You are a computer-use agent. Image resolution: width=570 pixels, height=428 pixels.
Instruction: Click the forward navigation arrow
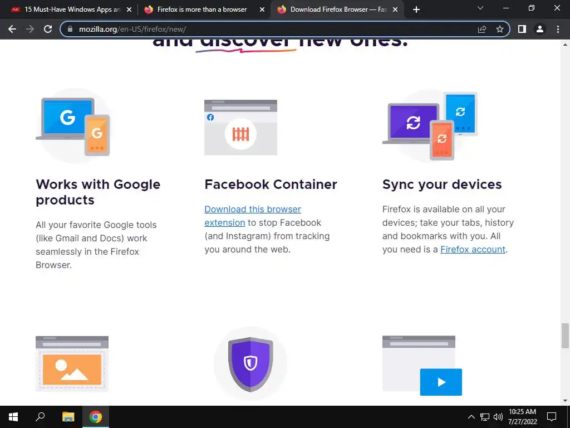tap(30, 29)
